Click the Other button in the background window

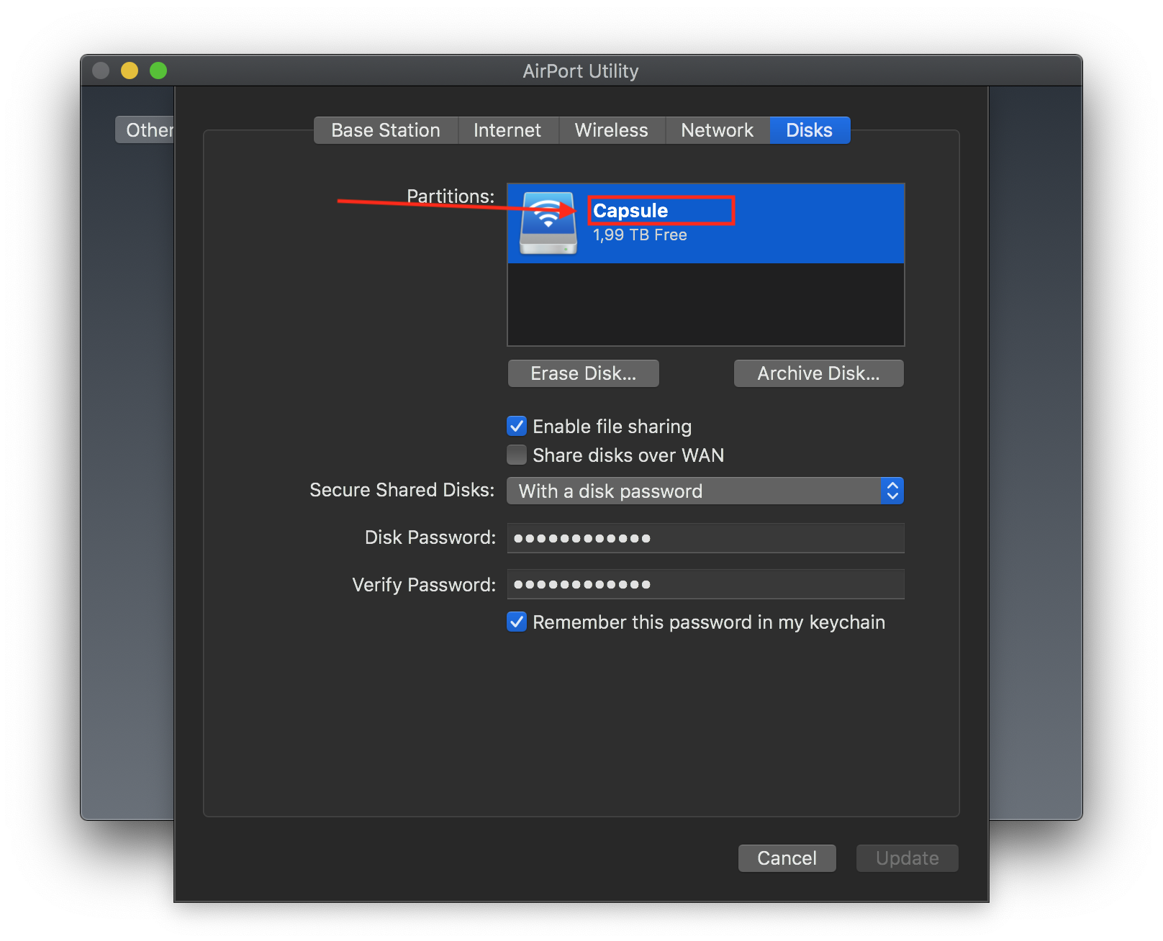click(145, 130)
